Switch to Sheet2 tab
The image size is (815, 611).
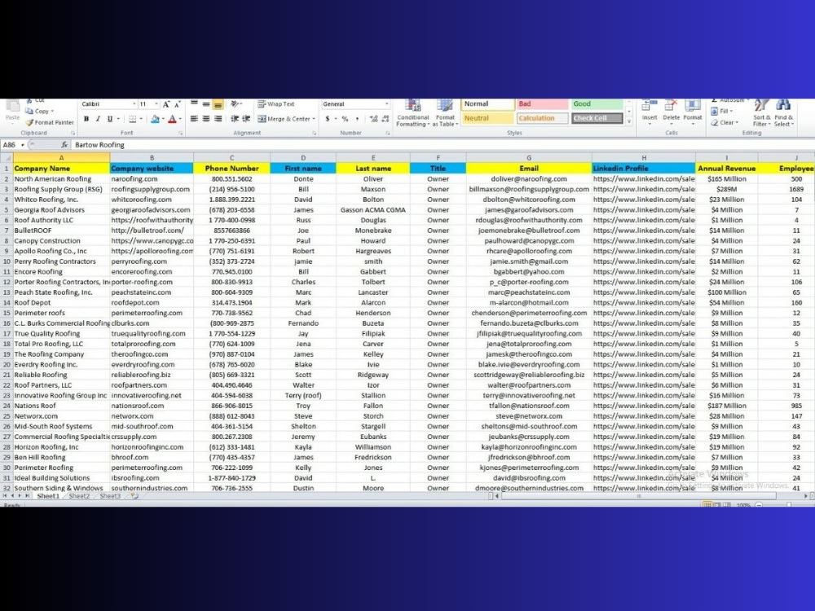(79, 496)
